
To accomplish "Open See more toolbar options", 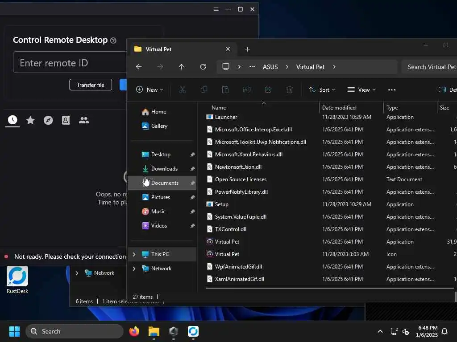I will tap(392, 90).
